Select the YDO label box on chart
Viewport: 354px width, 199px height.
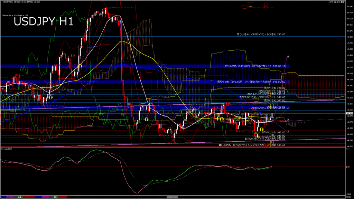point(237,114)
